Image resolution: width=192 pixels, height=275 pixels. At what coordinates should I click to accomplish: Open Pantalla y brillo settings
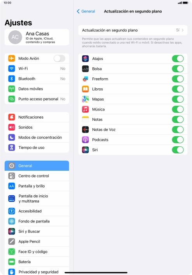pyautogui.click(x=37, y=186)
